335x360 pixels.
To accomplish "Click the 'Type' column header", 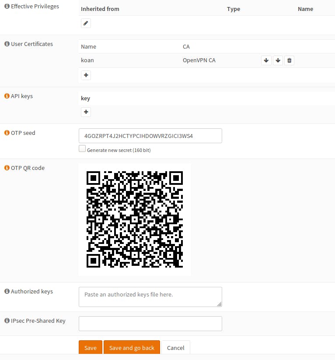I will coord(234,9).
